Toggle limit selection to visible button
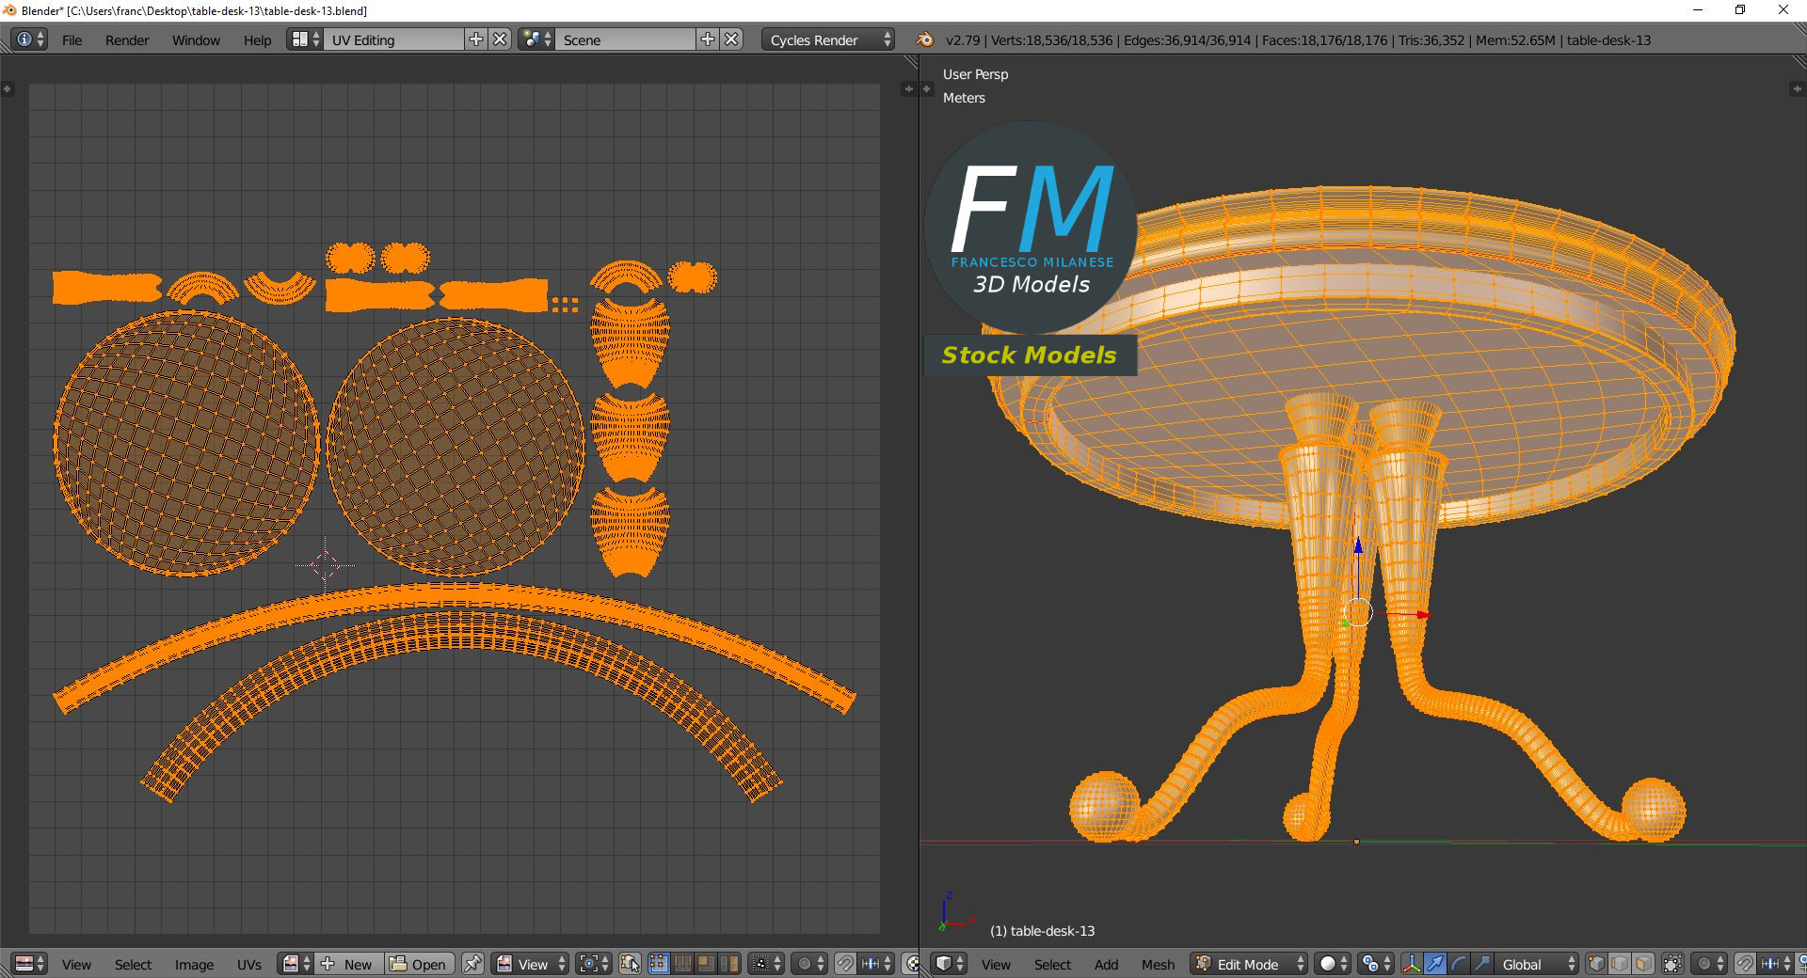The image size is (1807, 978). tap(1672, 964)
